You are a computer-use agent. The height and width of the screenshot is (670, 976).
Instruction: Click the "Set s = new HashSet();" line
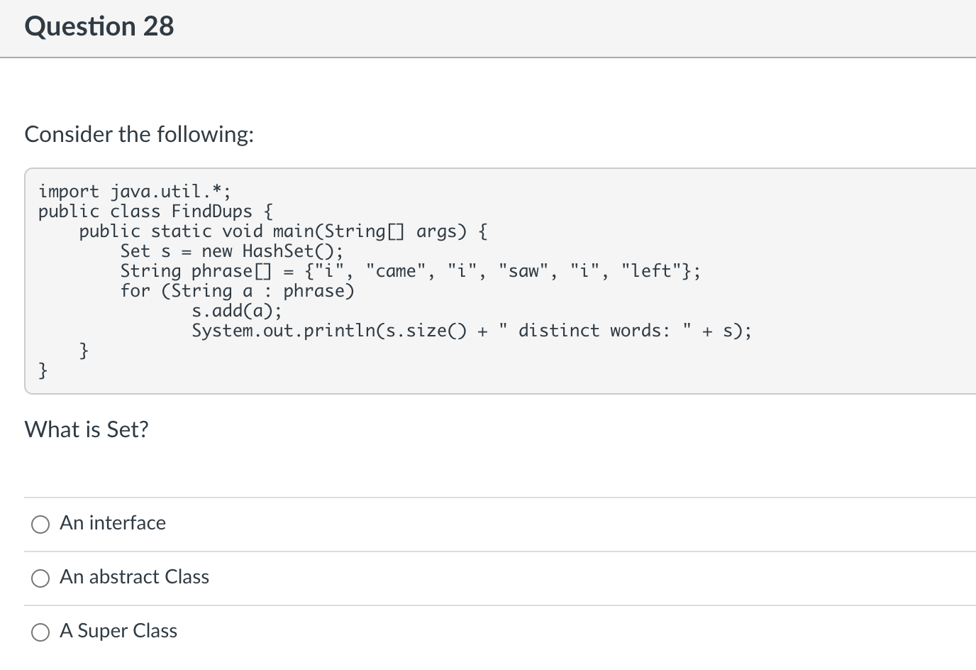(x=231, y=251)
